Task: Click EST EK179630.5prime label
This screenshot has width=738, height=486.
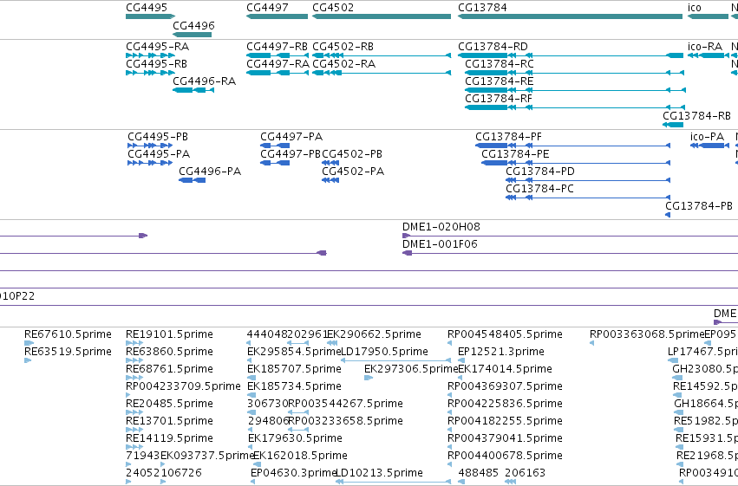Action: point(295,438)
